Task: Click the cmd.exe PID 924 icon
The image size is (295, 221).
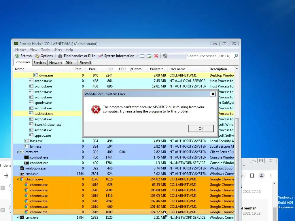Action: pyautogui.click(x=22, y=174)
